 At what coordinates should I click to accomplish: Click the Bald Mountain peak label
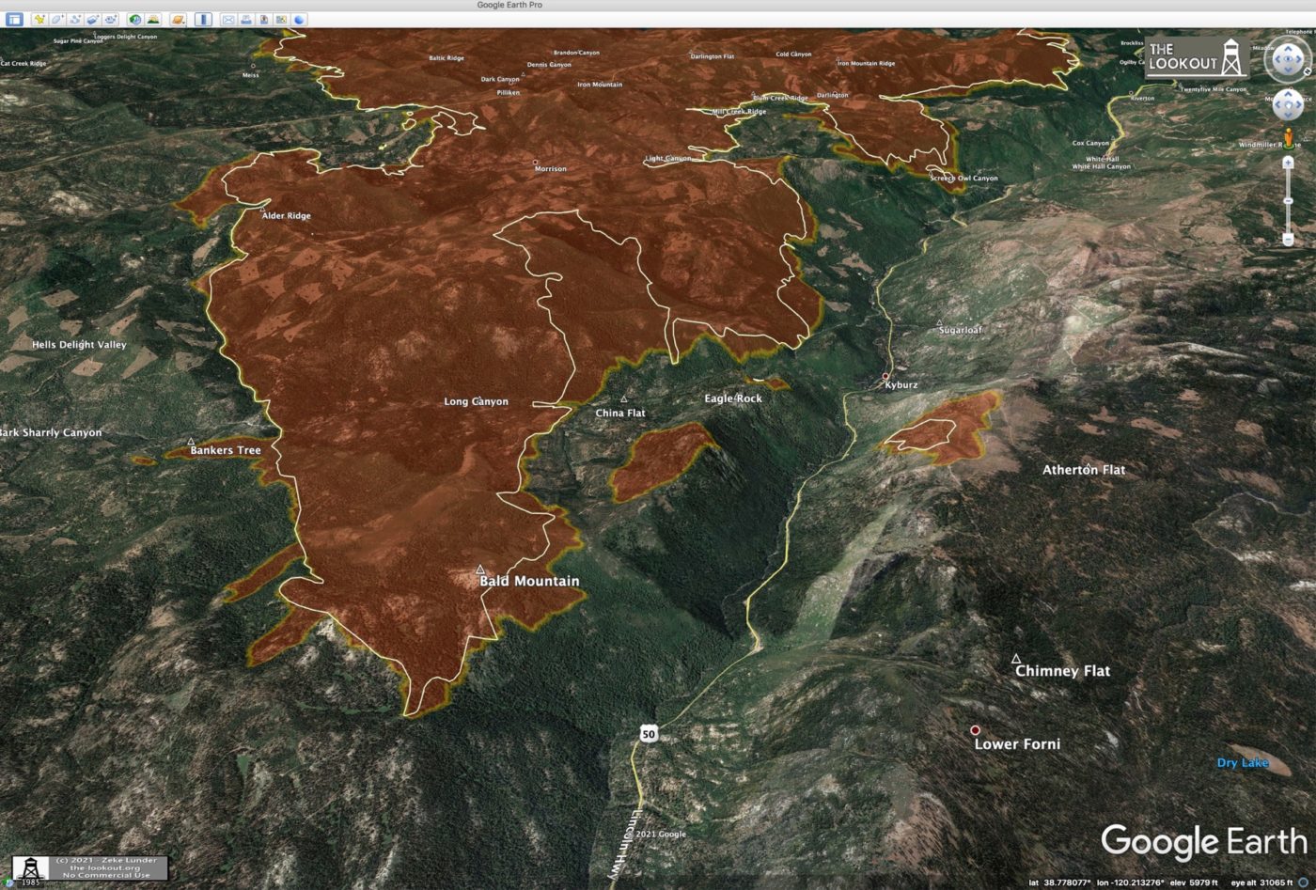[x=529, y=581]
